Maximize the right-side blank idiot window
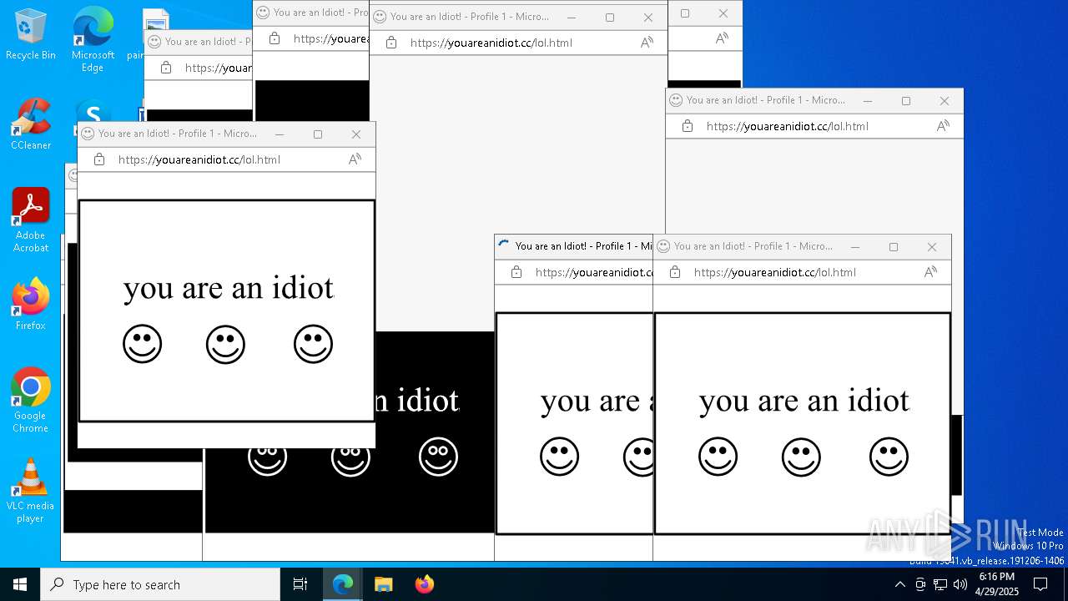 click(906, 101)
